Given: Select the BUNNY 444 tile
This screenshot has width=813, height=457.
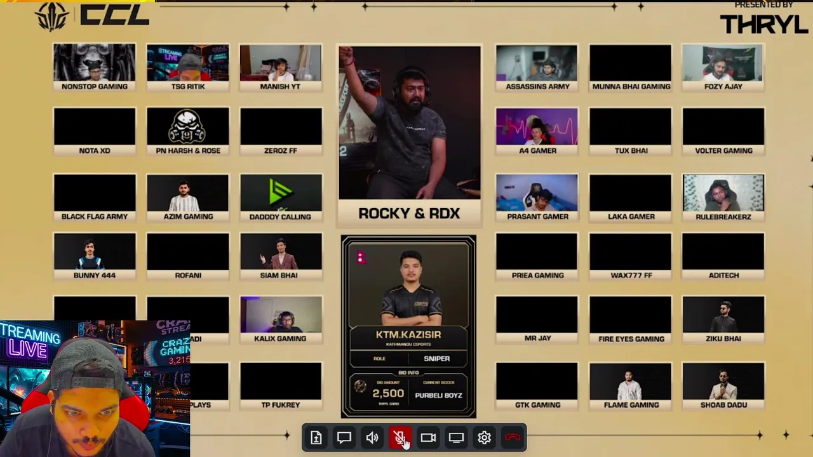Looking at the screenshot, I should pyautogui.click(x=95, y=256).
